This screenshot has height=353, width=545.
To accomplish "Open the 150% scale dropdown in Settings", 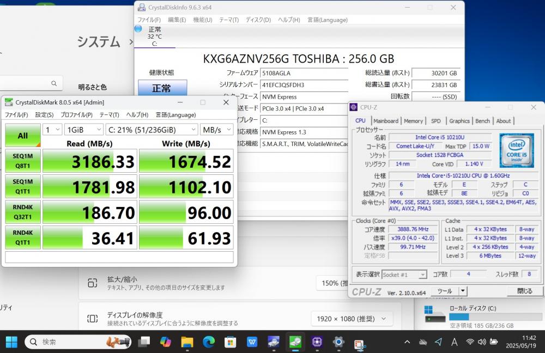I will (x=333, y=283).
